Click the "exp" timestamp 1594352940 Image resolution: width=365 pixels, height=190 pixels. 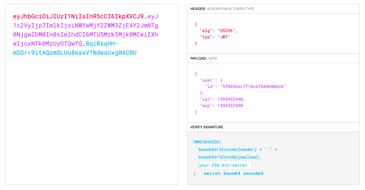pyautogui.click(x=230, y=106)
